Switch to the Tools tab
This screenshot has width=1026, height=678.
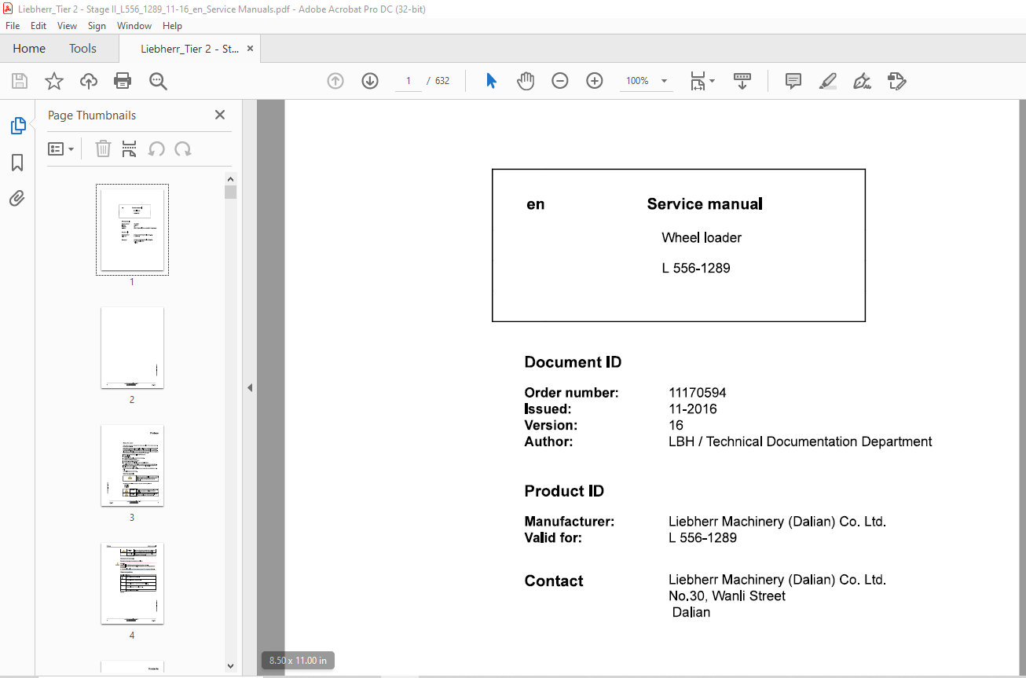pyautogui.click(x=82, y=49)
